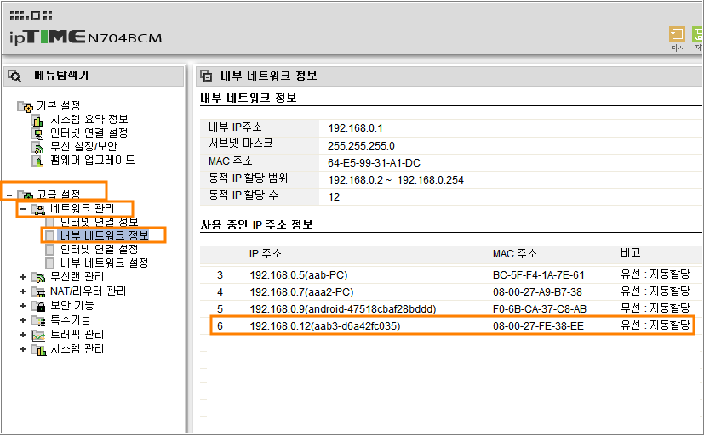
Task: Expand the 트래픽 관리 node
Action: tap(23, 335)
